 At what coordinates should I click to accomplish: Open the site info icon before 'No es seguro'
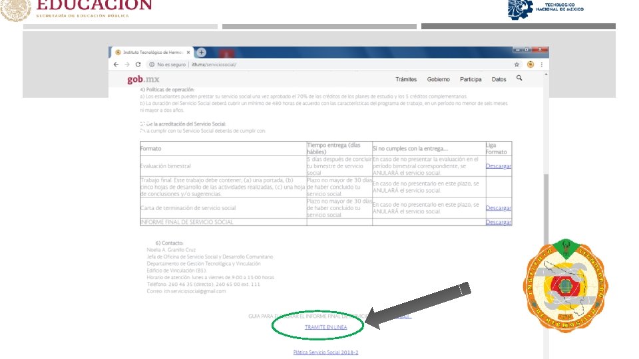pos(152,64)
